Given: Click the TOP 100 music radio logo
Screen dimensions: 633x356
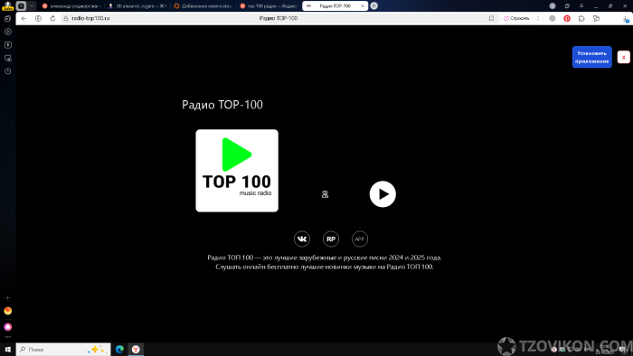Looking at the screenshot, I should click(x=237, y=171).
